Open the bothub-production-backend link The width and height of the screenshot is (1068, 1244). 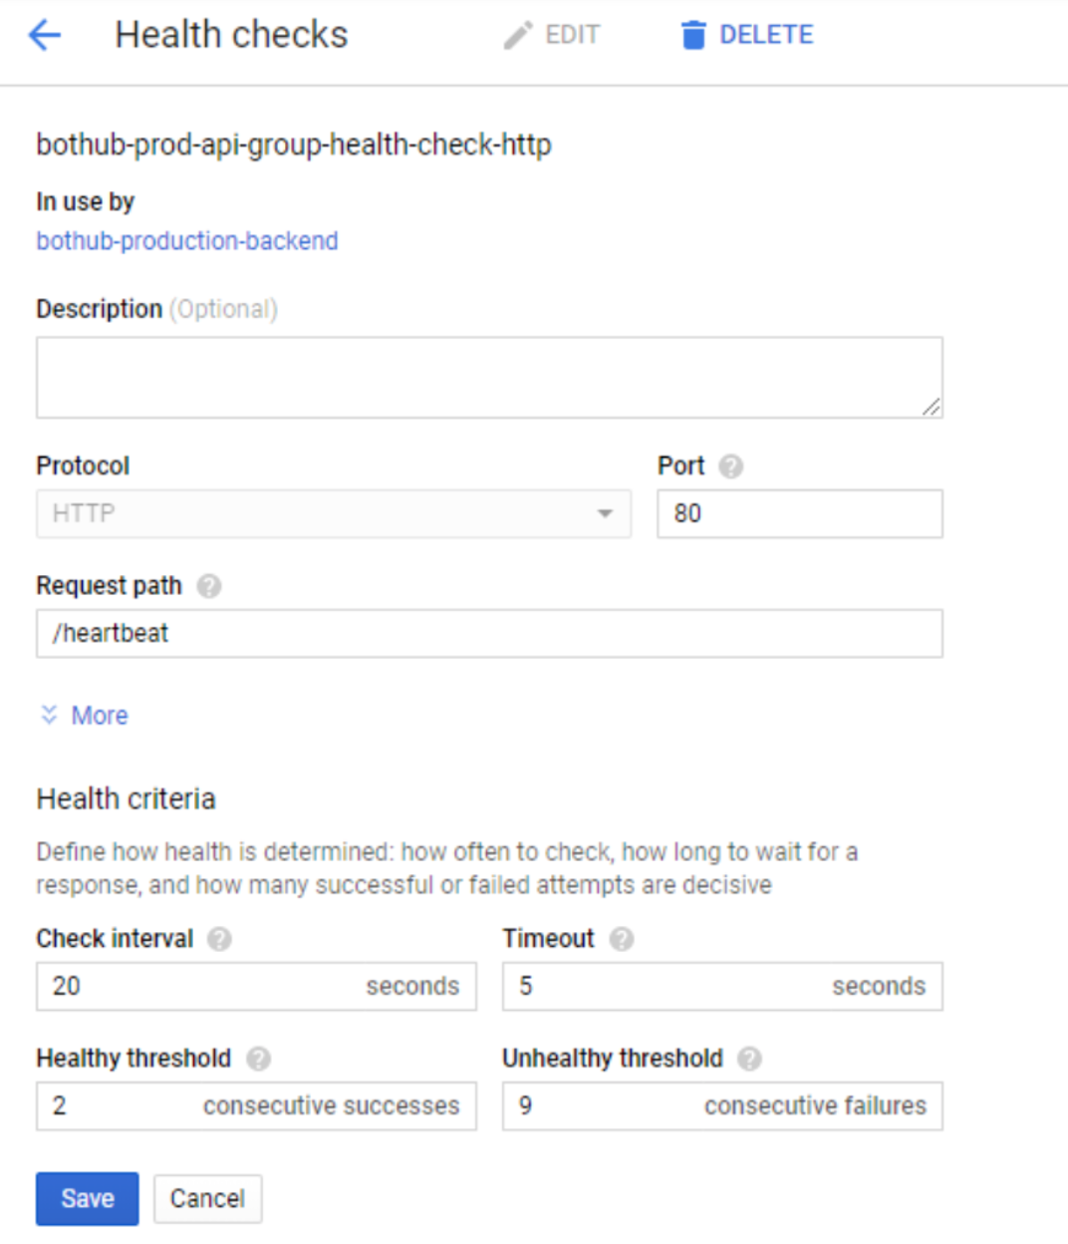pyautogui.click(x=187, y=241)
